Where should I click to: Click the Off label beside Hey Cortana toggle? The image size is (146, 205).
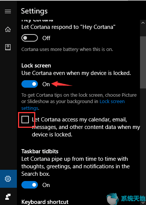point(46,38)
